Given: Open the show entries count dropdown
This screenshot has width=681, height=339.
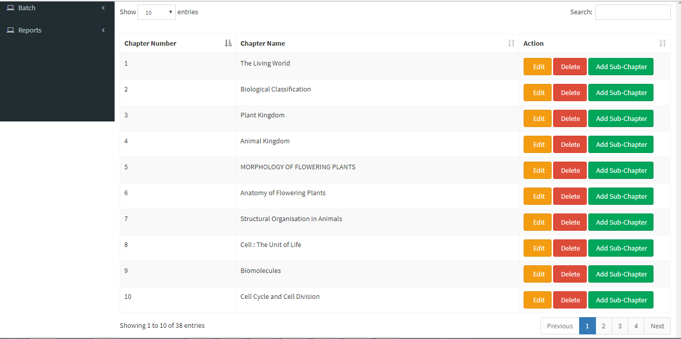Looking at the screenshot, I should [156, 12].
